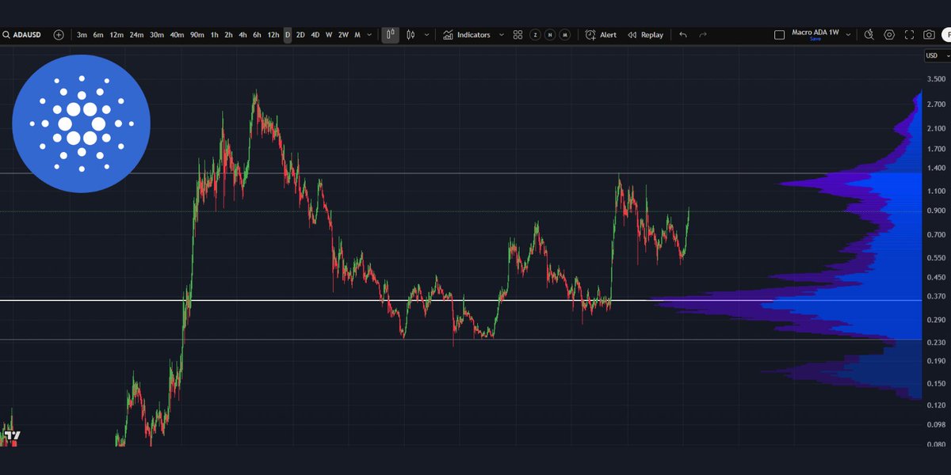This screenshot has height=475, width=951.
Task: Switch to the 90m timeframe
Action: pyautogui.click(x=197, y=35)
